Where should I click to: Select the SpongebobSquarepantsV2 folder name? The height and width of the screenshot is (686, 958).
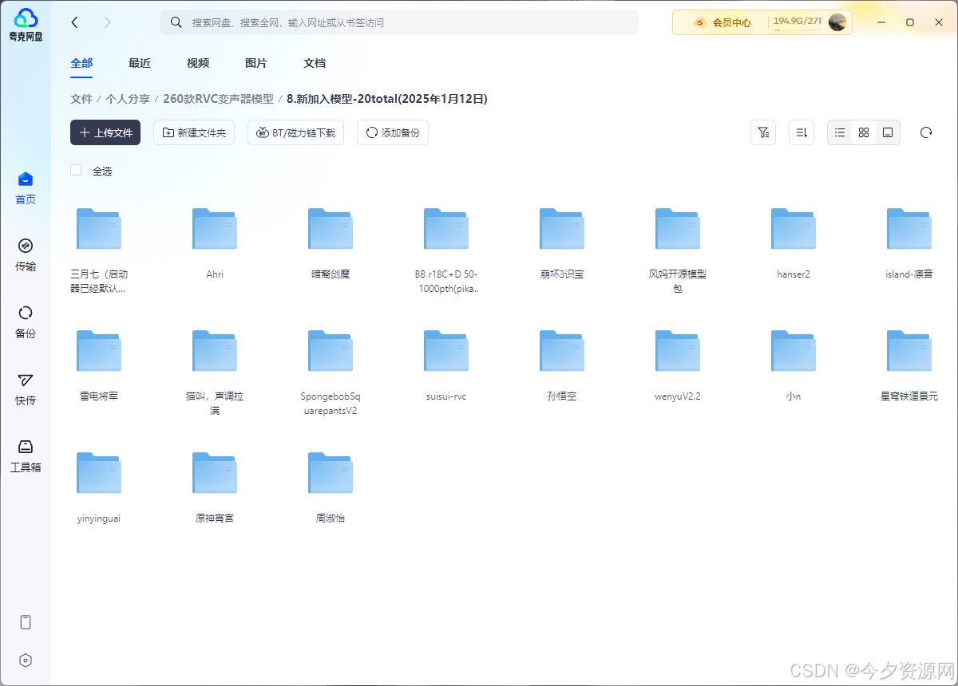[331, 403]
